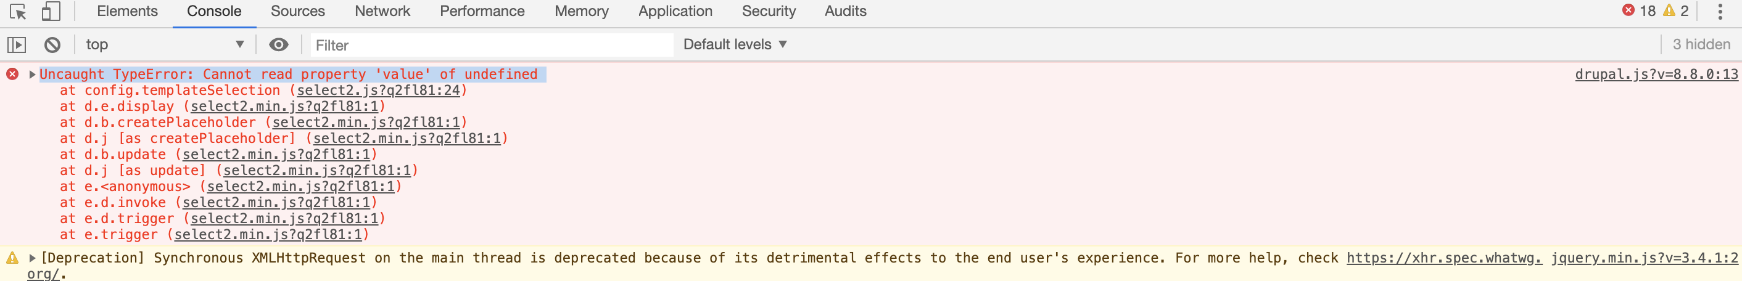Expand the Deprecation warning message
Screen dimensions: 1742x281
coord(32,258)
